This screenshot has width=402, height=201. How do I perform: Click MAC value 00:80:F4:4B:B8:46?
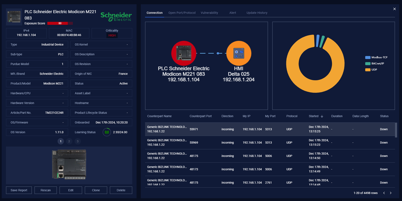click(x=69, y=35)
